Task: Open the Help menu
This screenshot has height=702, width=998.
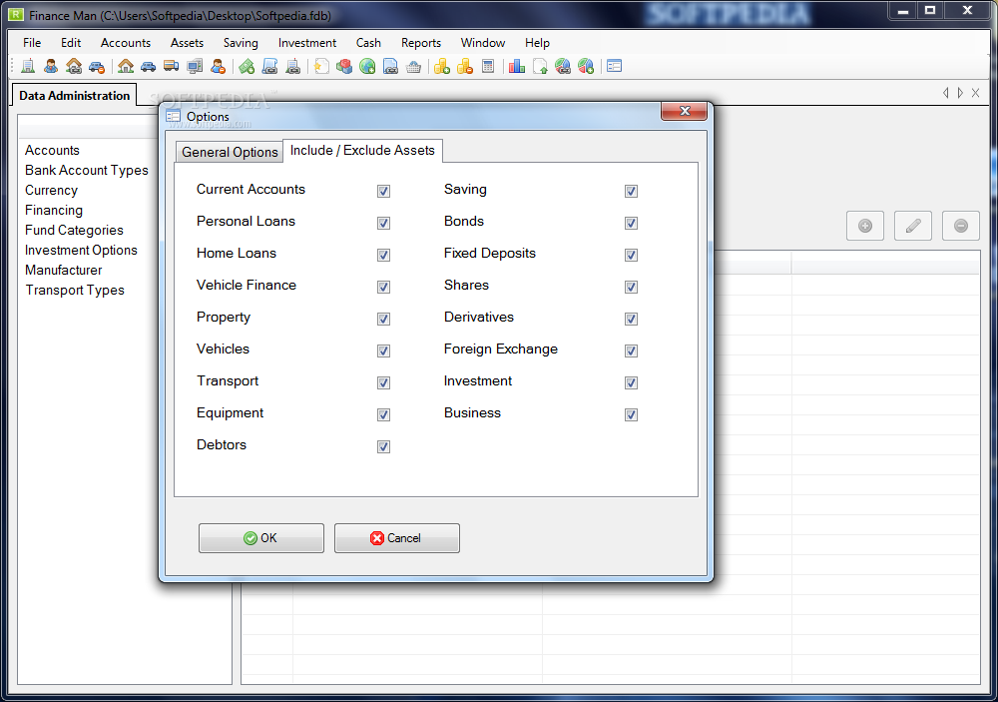Action: [x=537, y=43]
